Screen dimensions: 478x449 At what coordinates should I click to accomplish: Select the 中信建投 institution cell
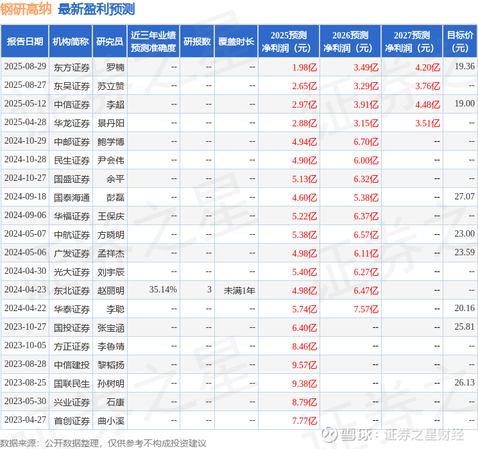[72, 365]
